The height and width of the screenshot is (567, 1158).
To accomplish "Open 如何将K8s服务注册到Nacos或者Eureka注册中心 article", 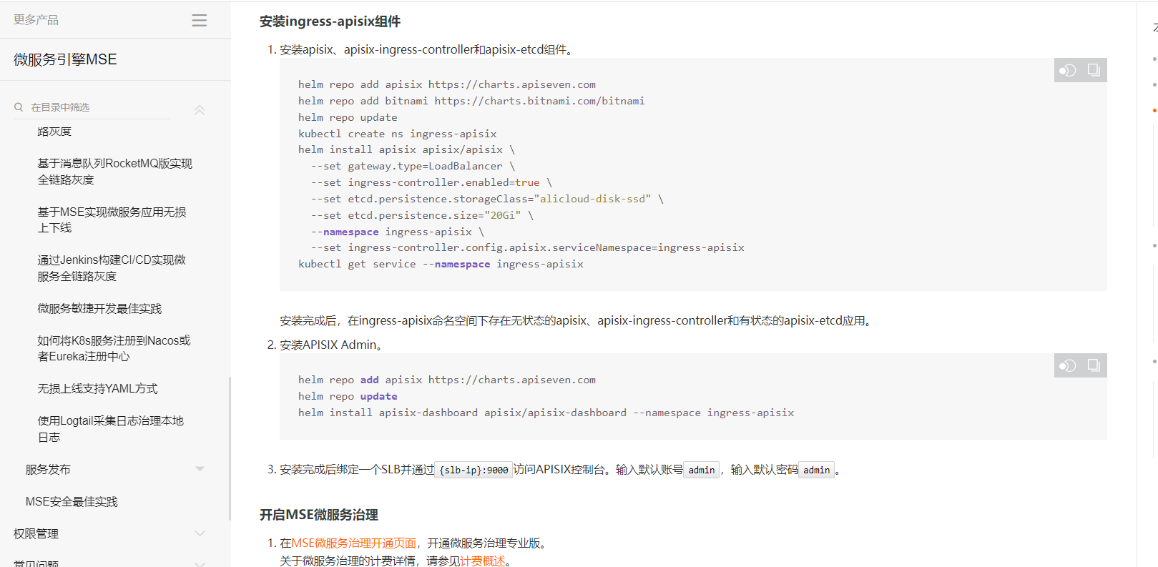I will tap(114, 348).
